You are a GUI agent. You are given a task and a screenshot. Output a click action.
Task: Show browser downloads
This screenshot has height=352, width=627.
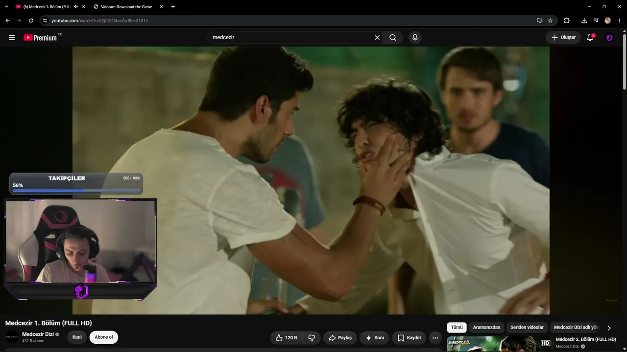pyautogui.click(x=584, y=21)
